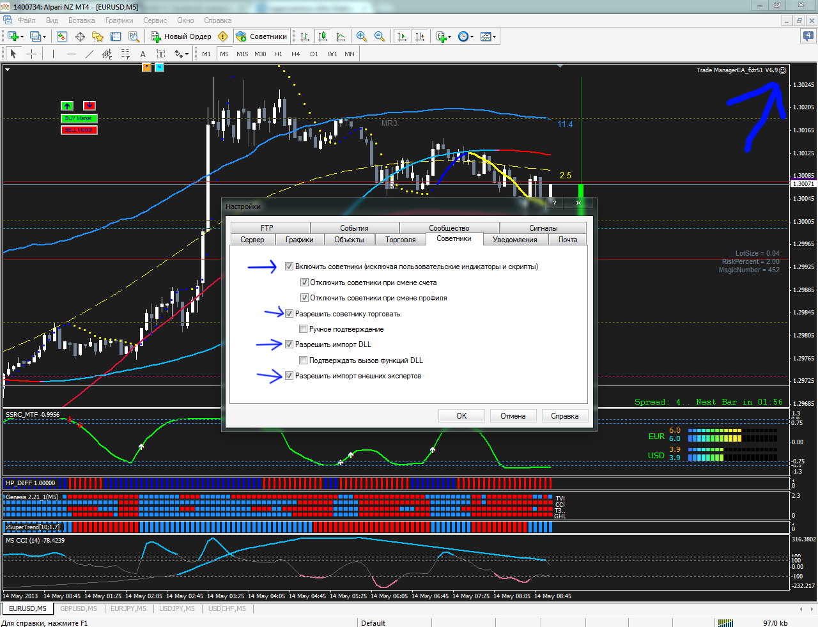Click the Отмена button

513,416
